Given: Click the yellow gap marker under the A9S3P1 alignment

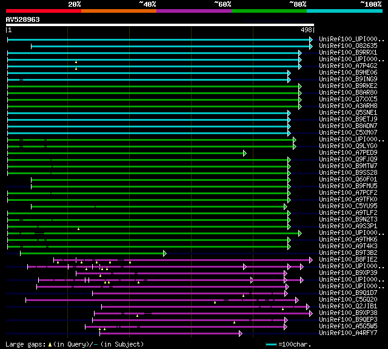Looking at the screenshot, I should 78,229.
